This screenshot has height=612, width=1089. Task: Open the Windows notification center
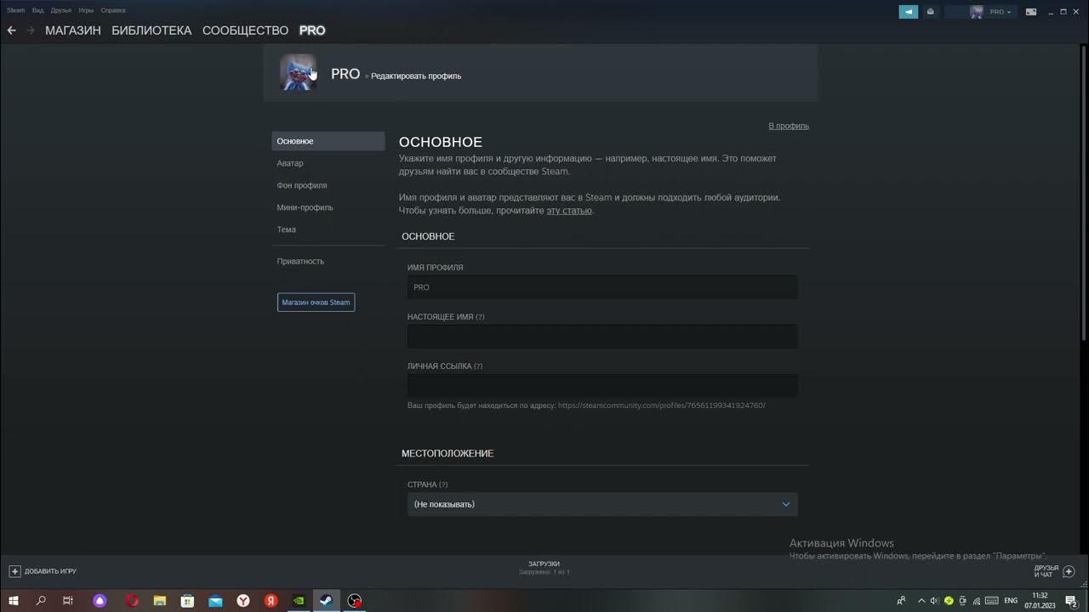coord(1071,601)
